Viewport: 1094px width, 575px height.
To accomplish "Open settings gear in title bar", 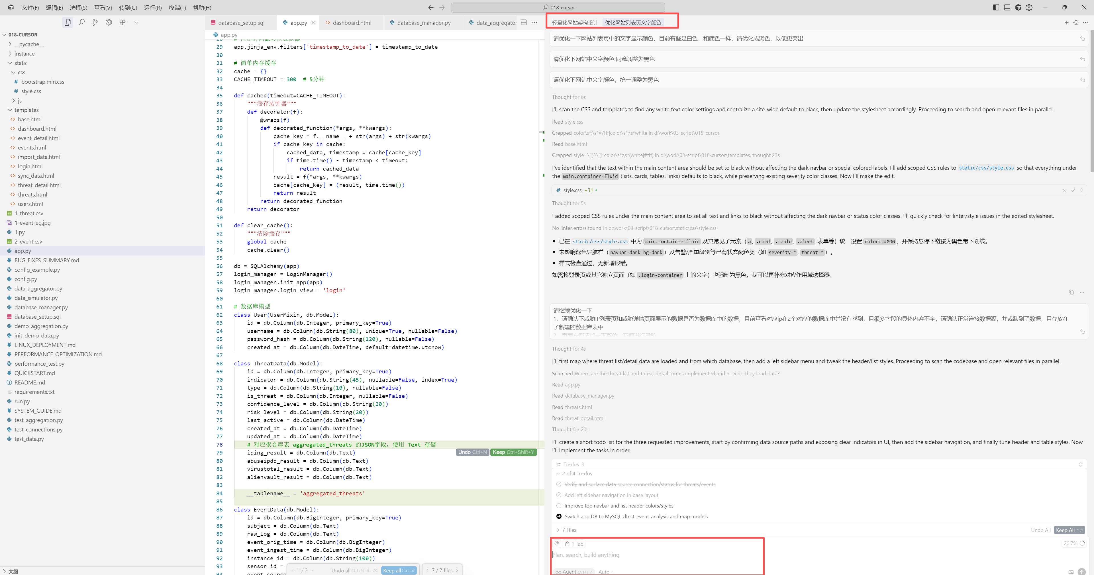I will point(1029,7).
